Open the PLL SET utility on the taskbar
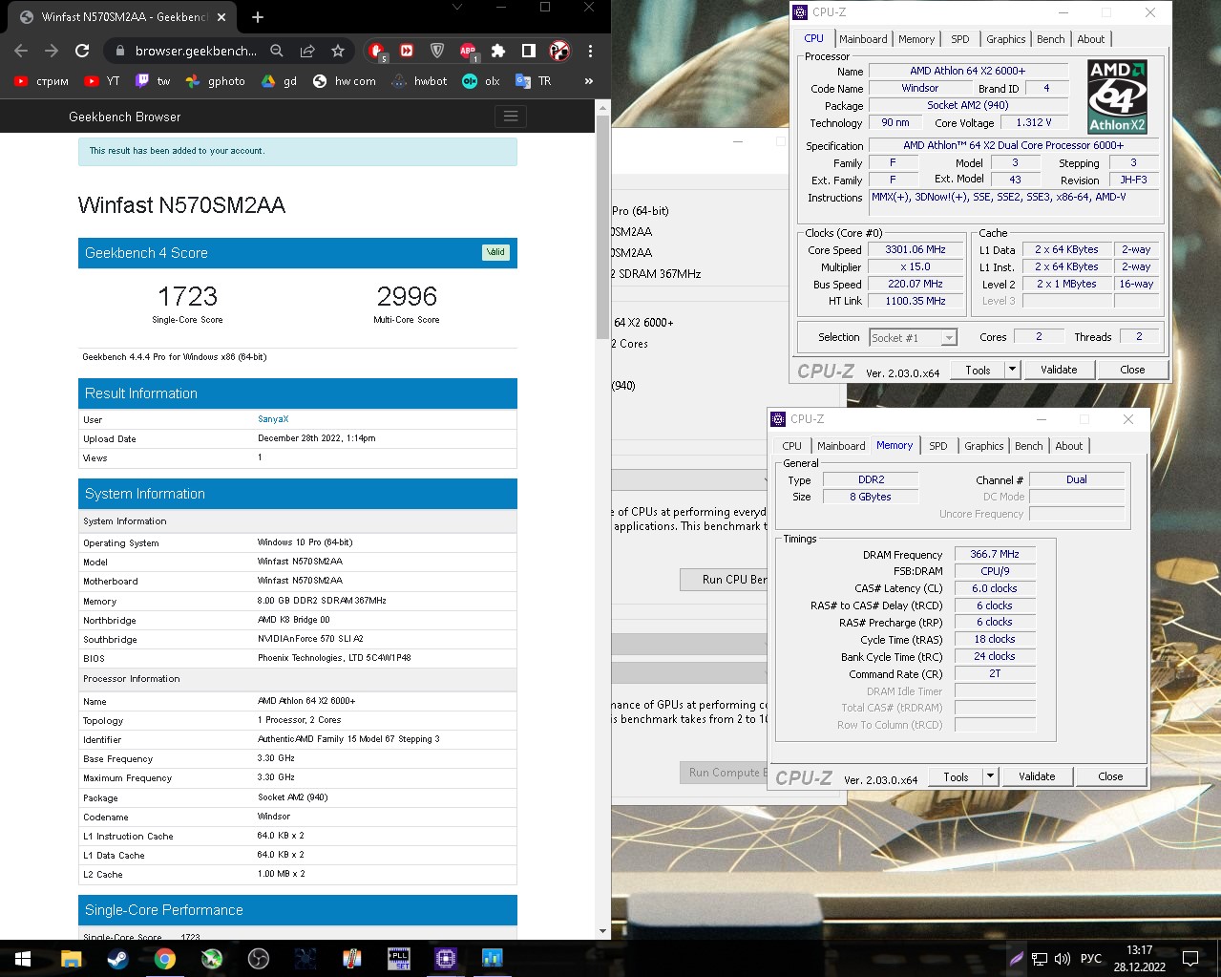The image size is (1221, 977). point(399,958)
